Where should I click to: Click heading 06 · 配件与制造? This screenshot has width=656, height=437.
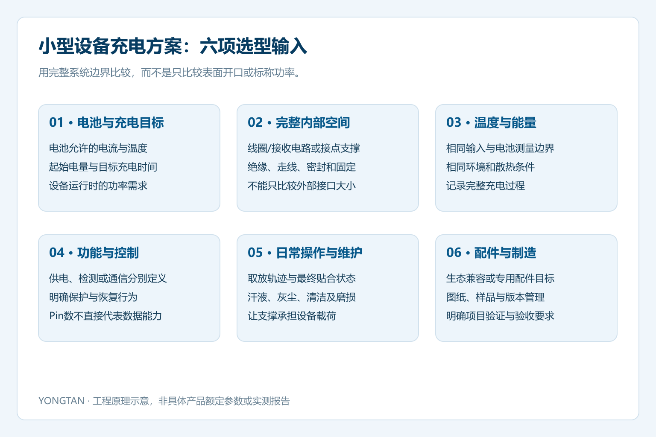click(x=491, y=253)
